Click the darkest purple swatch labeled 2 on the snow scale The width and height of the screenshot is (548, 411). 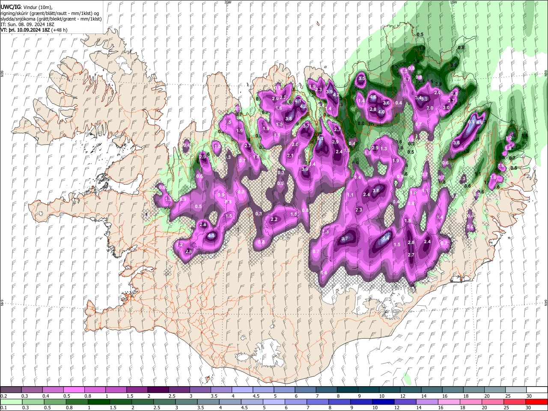click(158, 390)
